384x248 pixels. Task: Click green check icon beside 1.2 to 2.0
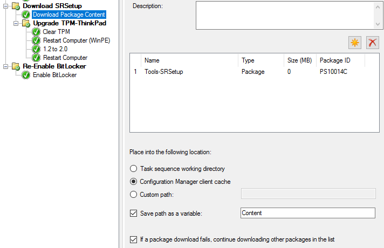tap(36, 49)
